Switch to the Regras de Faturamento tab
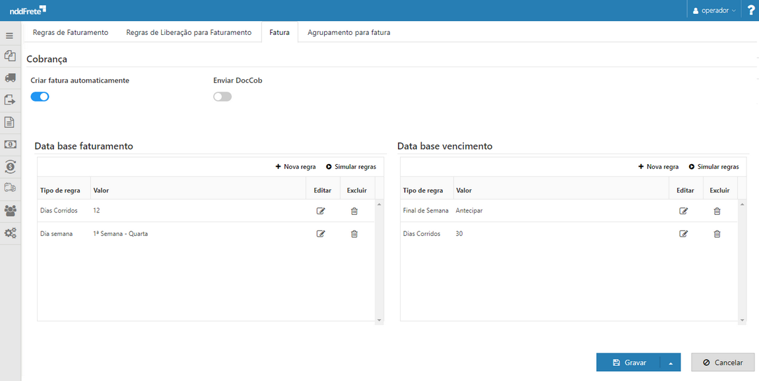 [71, 32]
